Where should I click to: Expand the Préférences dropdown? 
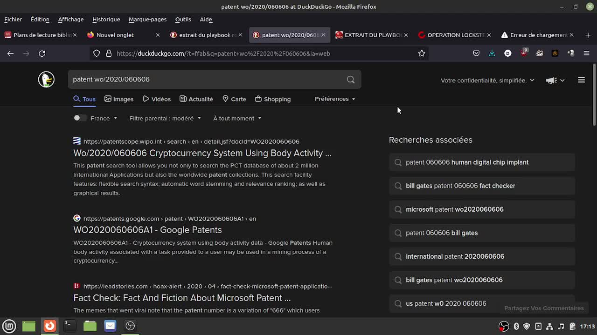tap(335, 99)
